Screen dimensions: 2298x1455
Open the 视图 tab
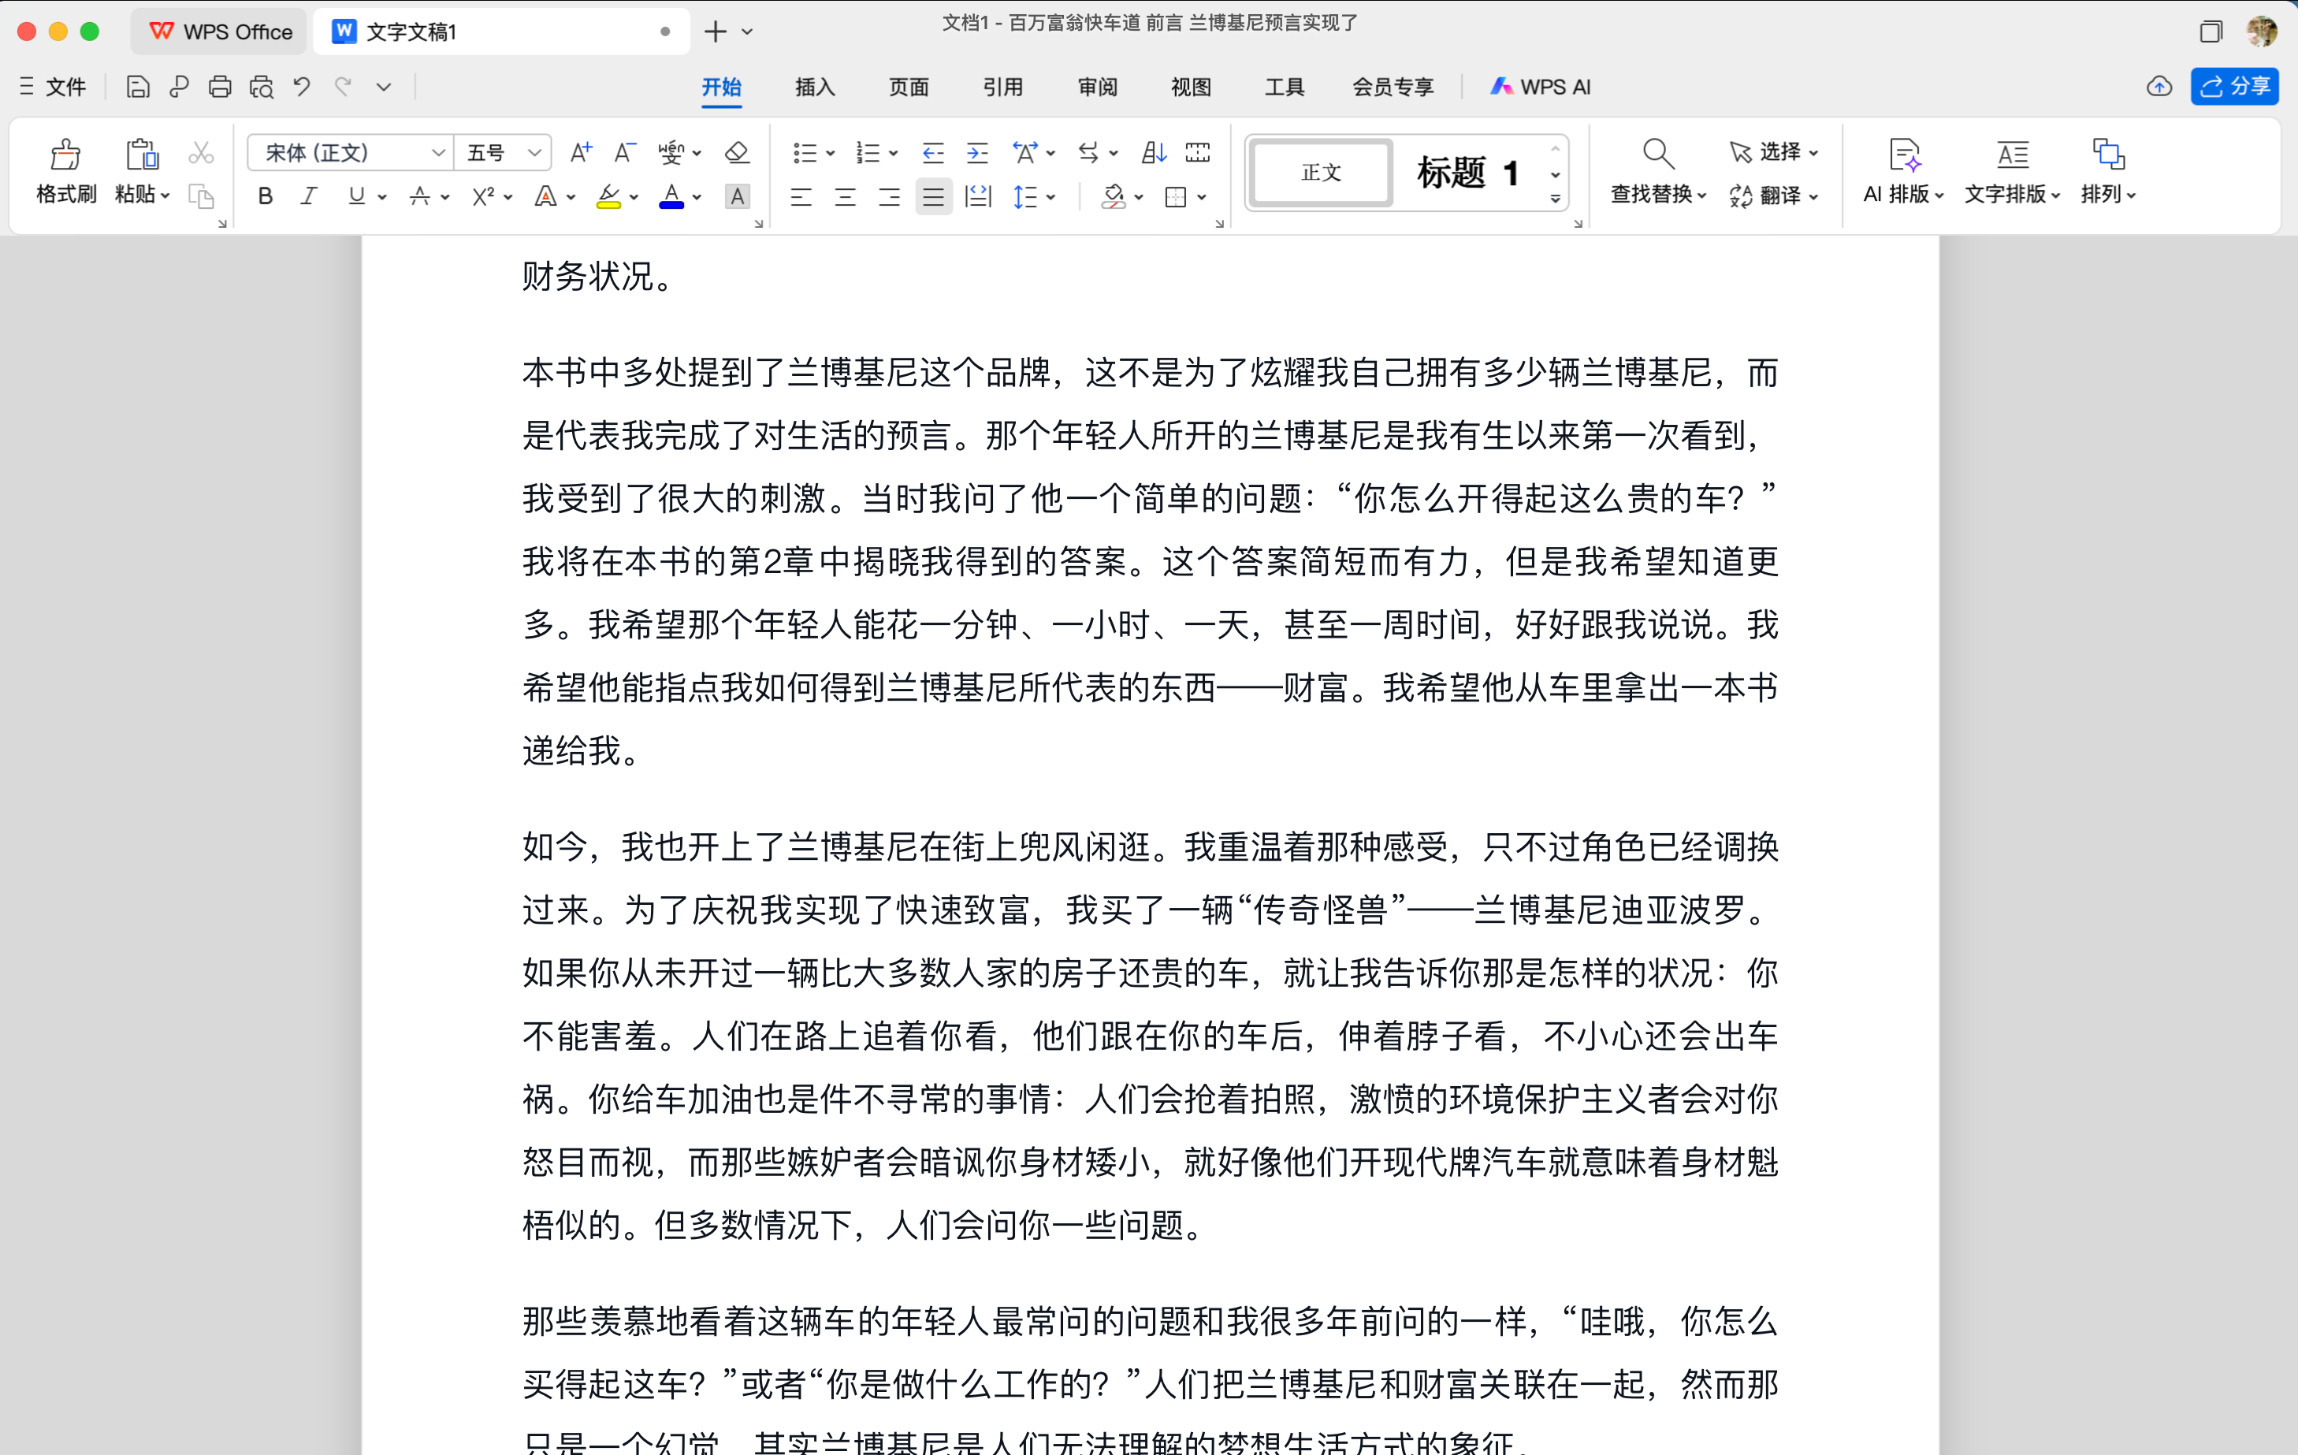coord(1191,87)
